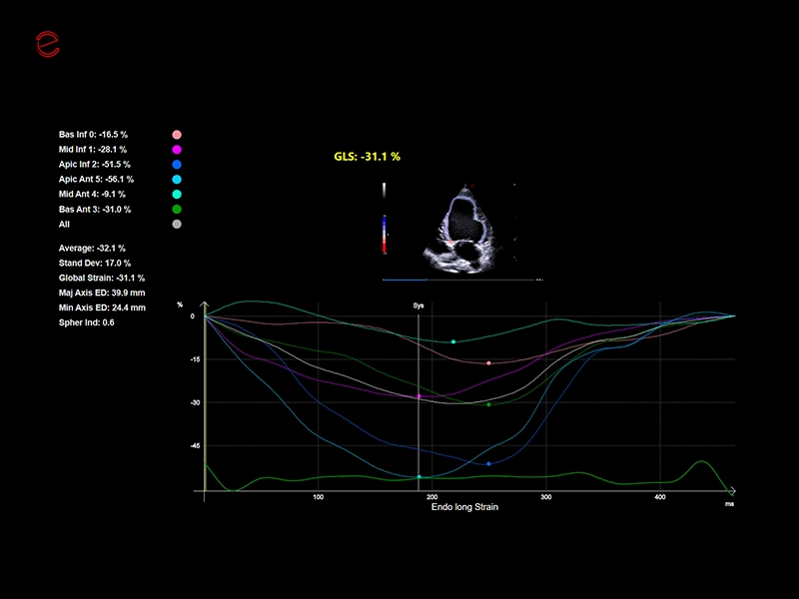
Task: Click the magenta peak marker on Sys line
Action: click(418, 396)
